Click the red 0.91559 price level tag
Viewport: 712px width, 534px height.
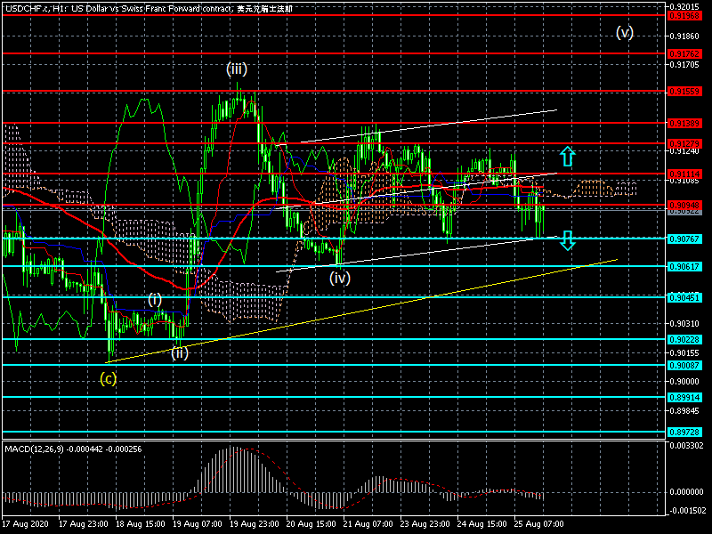coord(684,92)
